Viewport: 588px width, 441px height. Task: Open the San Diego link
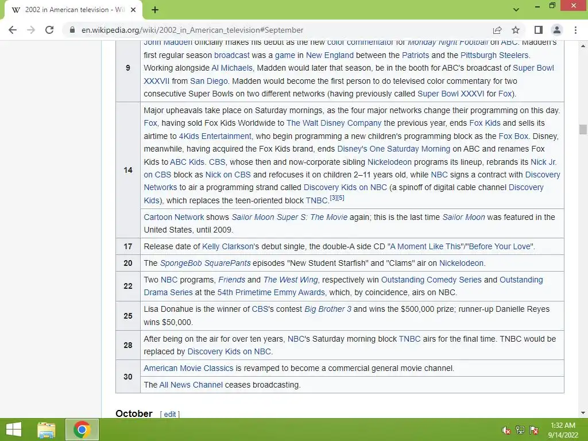coord(208,81)
